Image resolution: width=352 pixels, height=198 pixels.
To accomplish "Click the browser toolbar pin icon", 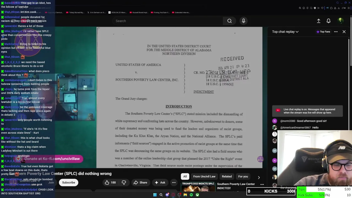I will click(307, 8).
